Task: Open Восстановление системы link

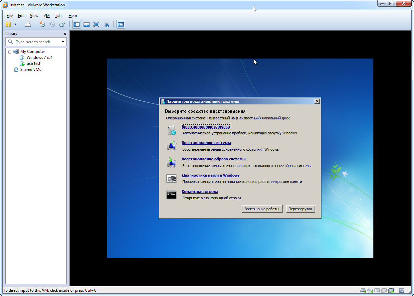Action: coord(206,143)
